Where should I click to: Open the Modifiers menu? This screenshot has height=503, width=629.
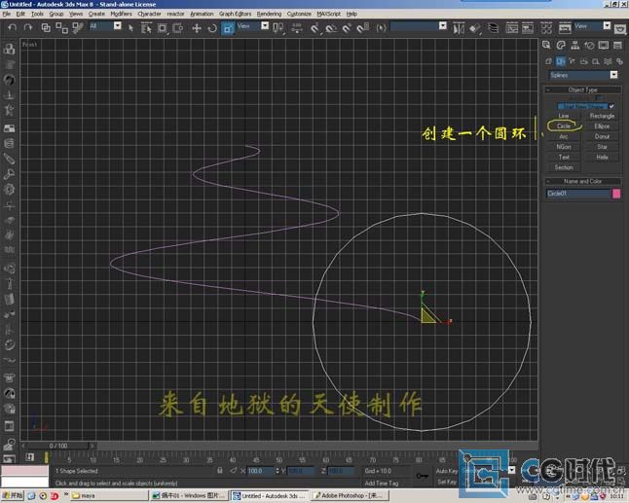click(121, 14)
